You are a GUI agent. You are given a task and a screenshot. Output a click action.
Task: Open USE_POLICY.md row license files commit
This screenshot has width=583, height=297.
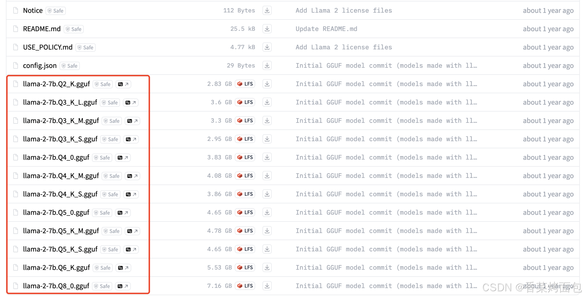click(344, 47)
